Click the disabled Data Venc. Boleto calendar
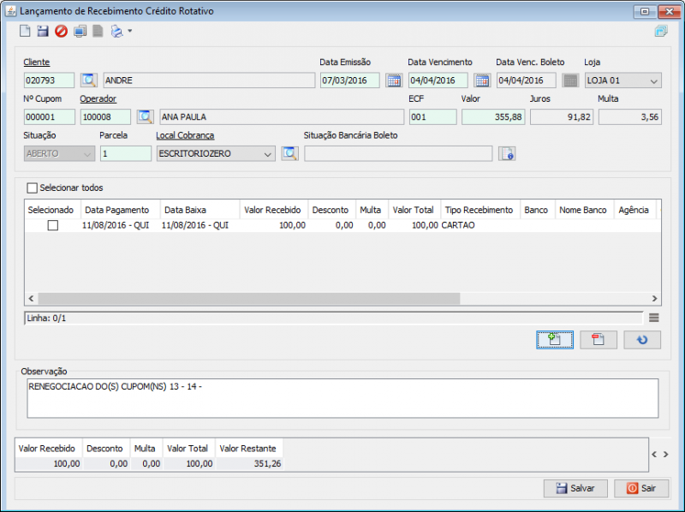The image size is (685, 512). [570, 80]
